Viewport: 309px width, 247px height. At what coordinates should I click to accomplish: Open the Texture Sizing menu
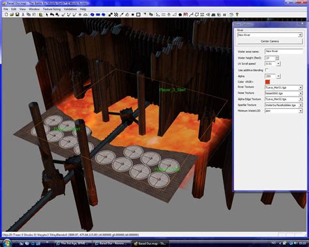tap(51, 9)
